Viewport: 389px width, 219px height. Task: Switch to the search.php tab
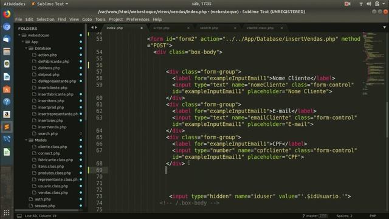click(209, 28)
